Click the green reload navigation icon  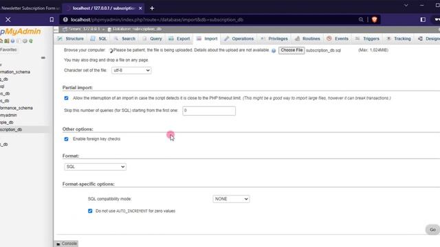point(30,41)
